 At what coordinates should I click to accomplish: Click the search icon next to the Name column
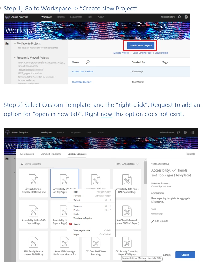(x=88, y=62)
